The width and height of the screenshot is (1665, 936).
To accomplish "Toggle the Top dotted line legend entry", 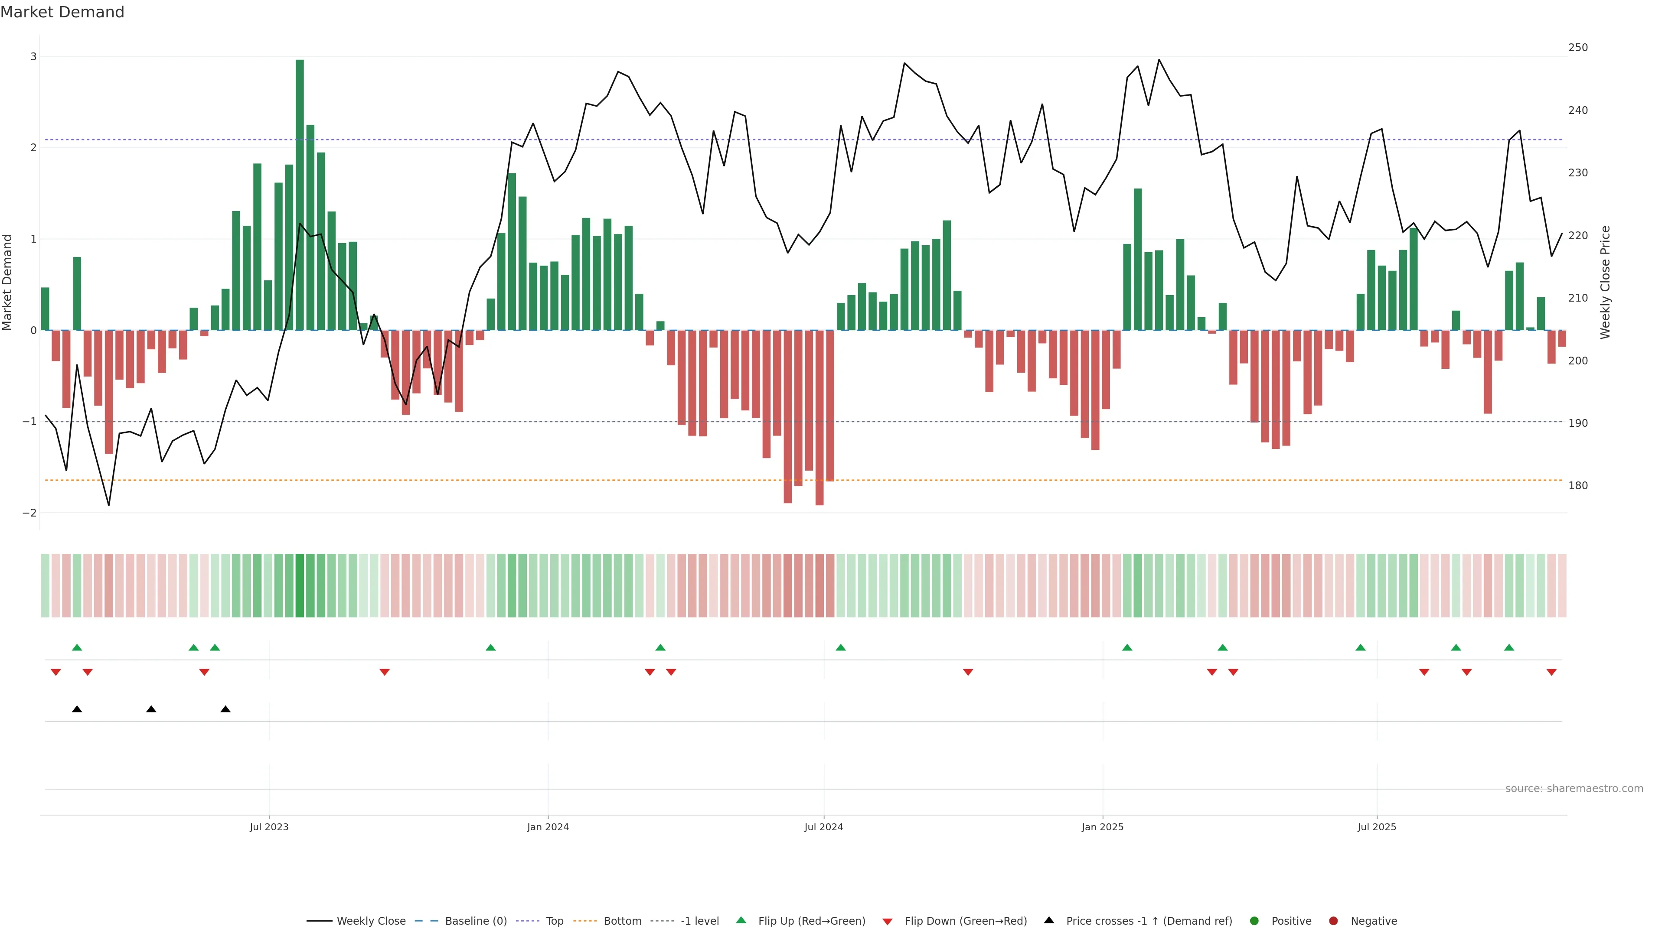I will click(x=554, y=921).
